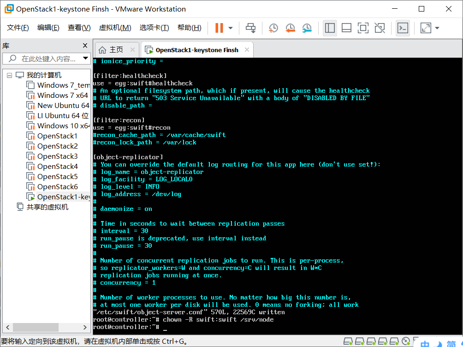The image size is (463, 347).
Task: Switch to Unity mode
Action: (380, 28)
